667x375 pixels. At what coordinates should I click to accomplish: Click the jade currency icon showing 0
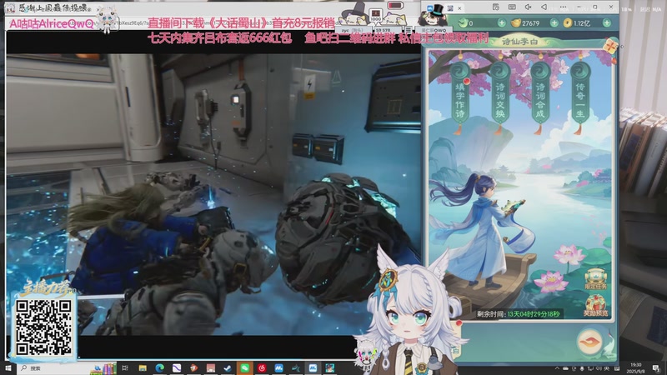tap(464, 22)
